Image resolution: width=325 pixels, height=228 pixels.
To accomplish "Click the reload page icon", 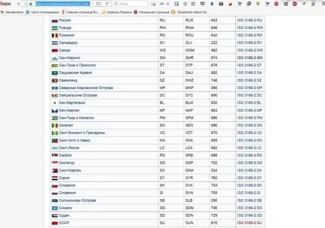I will (107, 4).
